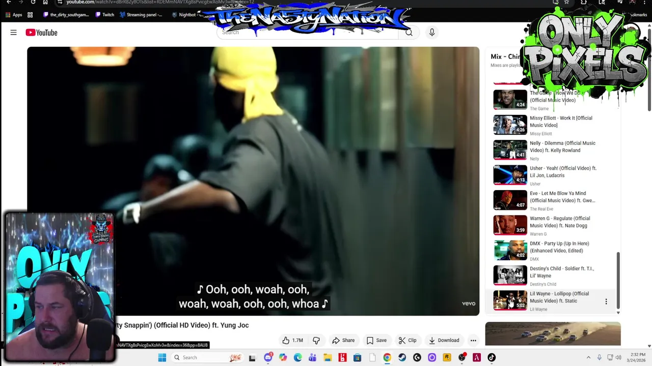The image size is (652, 366).
Task: Like the video with 1.7M likes
Action: pyautogui.click(x=293, y=340)
